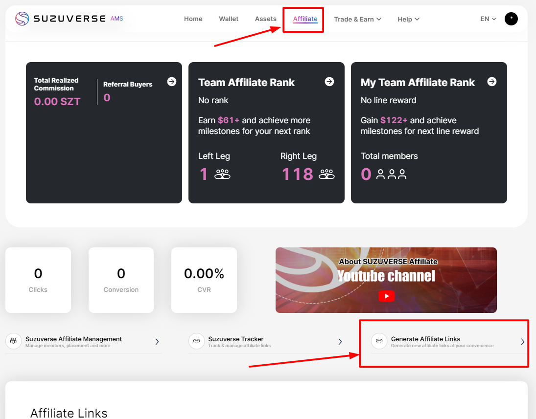The image size is (536, 419).
Task: Click the Suzuverse logo icon
Action: click(x=22, y=19)
